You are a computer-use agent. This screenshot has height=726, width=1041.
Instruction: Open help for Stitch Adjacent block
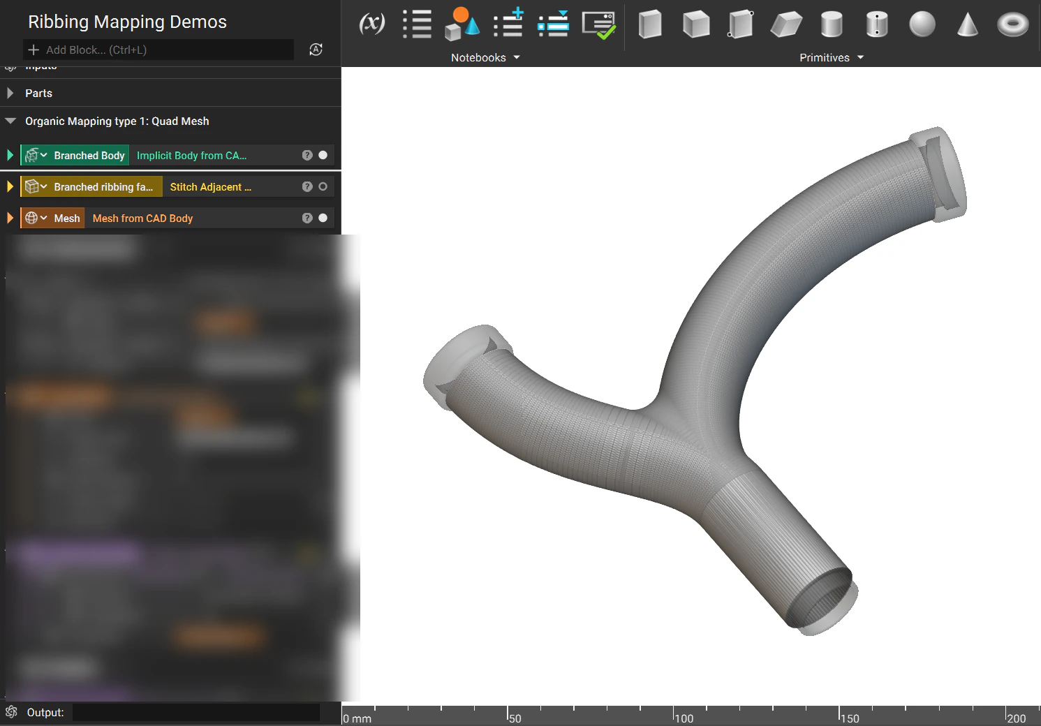(307, 186)
